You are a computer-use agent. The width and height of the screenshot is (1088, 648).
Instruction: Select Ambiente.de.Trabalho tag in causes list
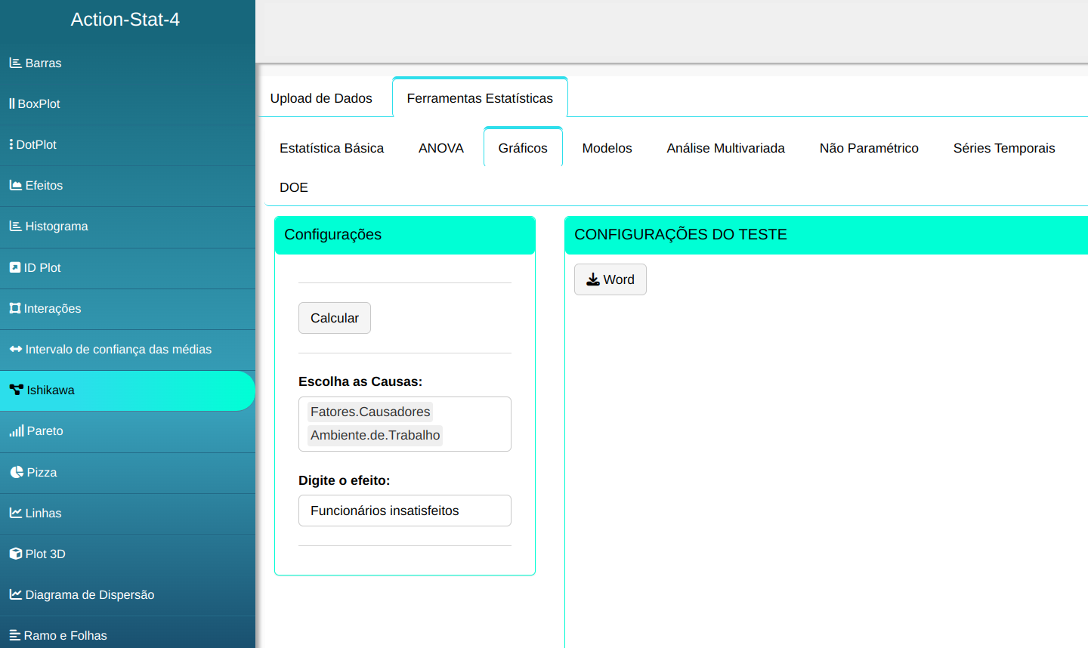[375, 435]
